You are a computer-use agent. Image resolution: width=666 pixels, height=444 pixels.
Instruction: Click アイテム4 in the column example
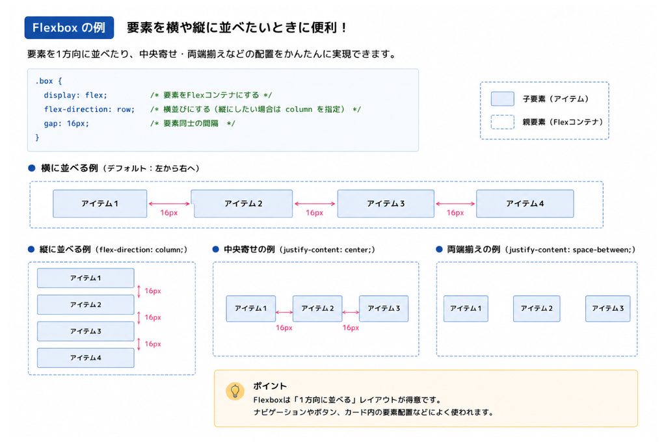tap(85, 358)
